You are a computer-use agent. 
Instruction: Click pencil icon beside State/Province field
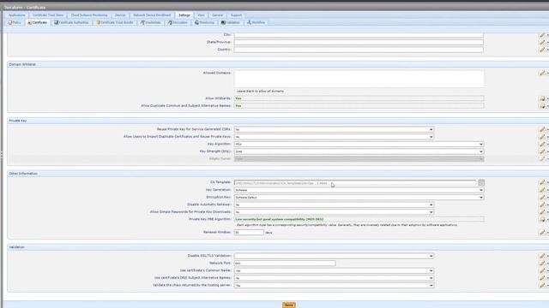point(542,42)
